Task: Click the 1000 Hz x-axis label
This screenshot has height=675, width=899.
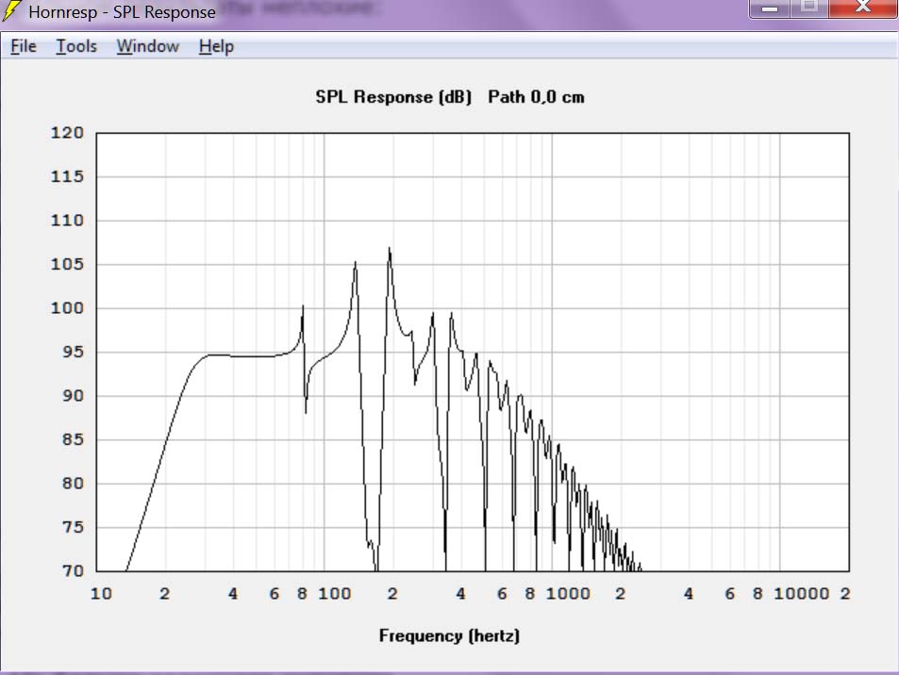Action: [x=568, y=594]
